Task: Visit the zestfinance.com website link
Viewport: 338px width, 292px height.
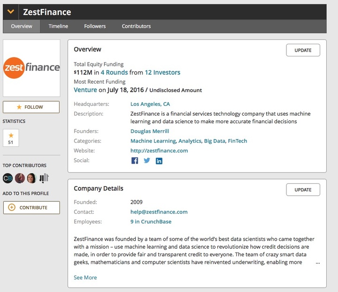Action: coord(159,150)
